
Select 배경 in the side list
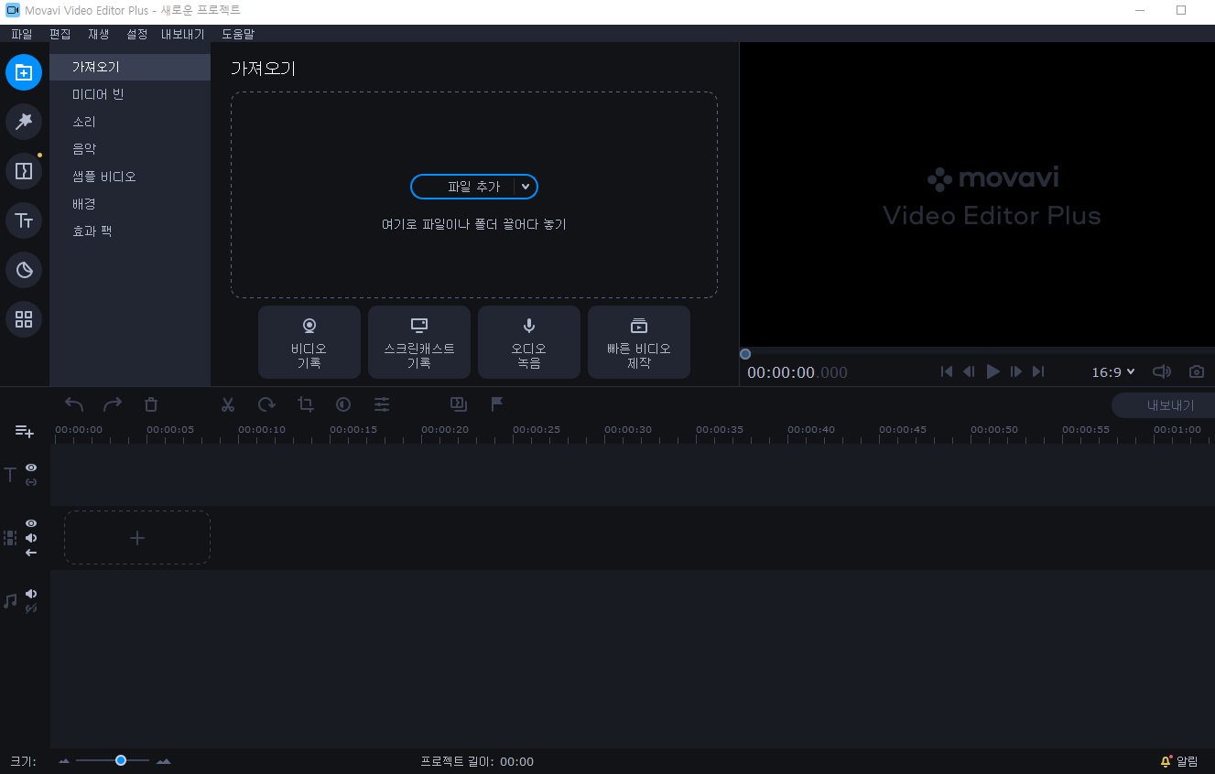pos(130,204)
